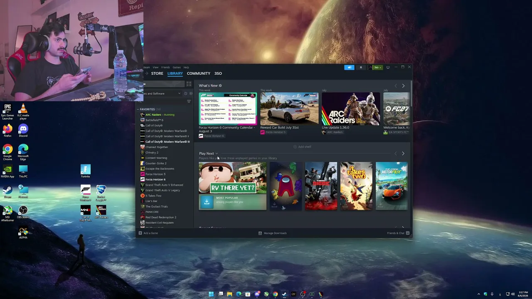Select the Microsoft Edge desktop icon
Viewport: 532px width, 299px height.
tap(23, 152)
